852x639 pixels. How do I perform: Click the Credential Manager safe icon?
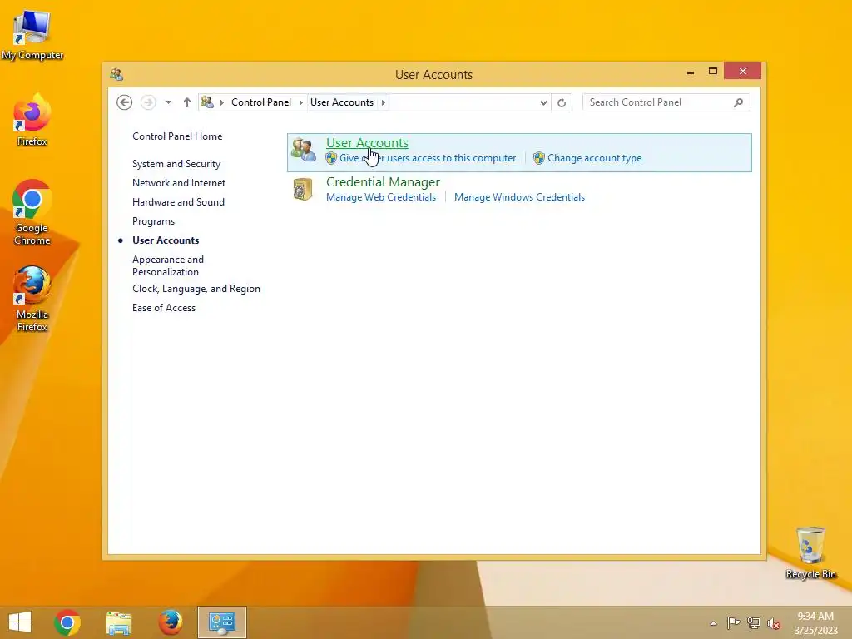coord(303,189)
